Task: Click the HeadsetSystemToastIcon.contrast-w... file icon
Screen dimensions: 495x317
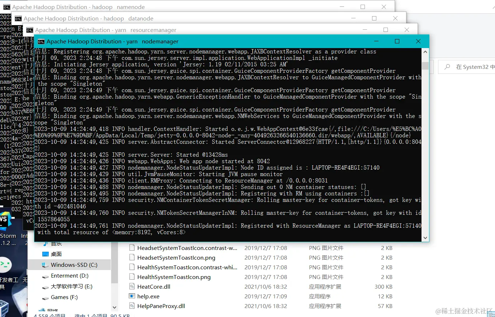Action: pos(132,248)
